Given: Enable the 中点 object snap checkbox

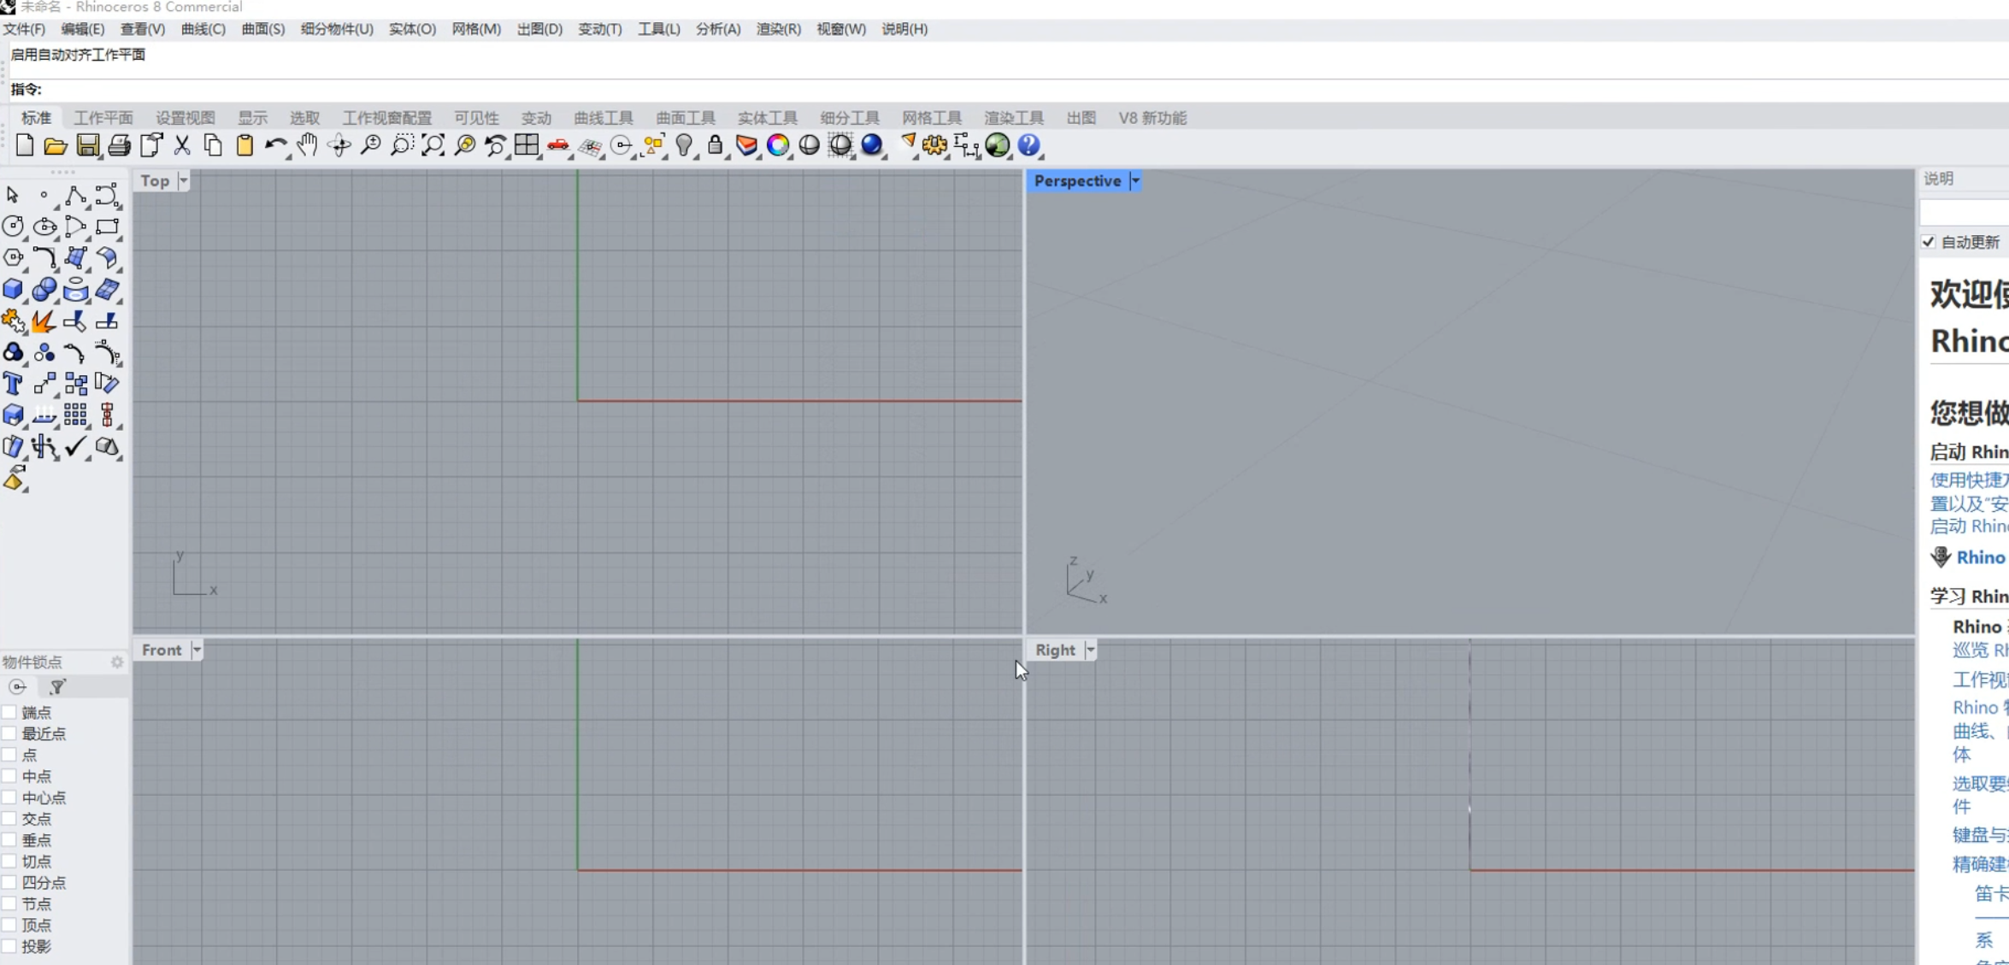Looking at the screenshot, I should point(9,776).
